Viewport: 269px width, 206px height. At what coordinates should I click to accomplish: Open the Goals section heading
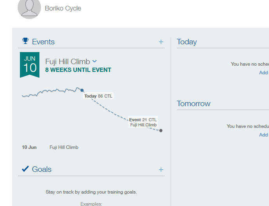pyautogui.click(x=42, y=169)
